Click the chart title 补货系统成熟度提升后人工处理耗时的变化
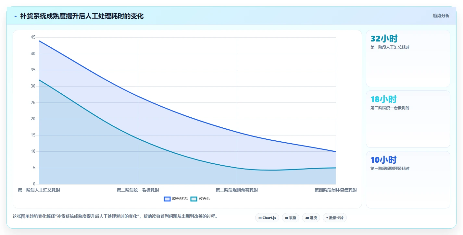 pyautogui.click(x=82, y=16)
